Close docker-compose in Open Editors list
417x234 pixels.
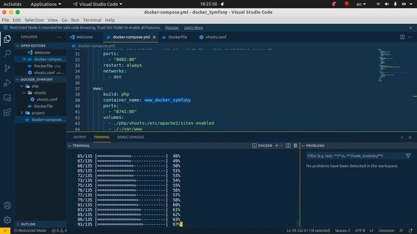pos(24,59)
